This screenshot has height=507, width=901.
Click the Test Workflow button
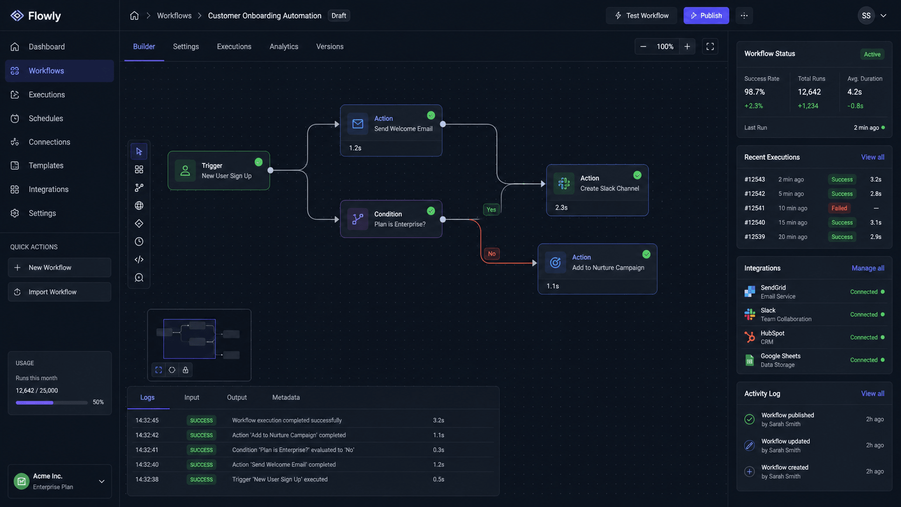642,16
